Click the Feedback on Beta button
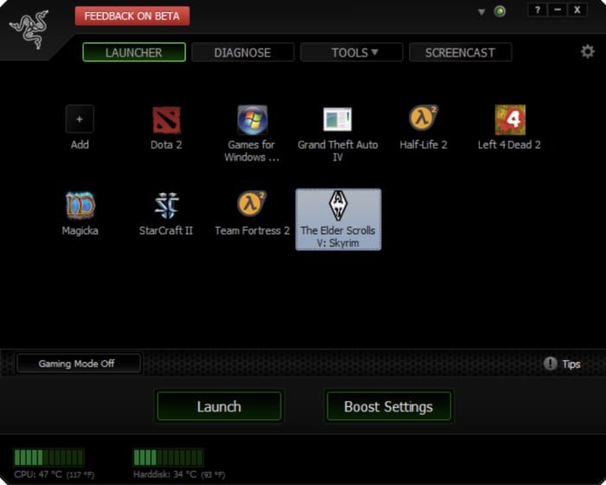The width and height of the screenshot is (606, 485). 132,16
